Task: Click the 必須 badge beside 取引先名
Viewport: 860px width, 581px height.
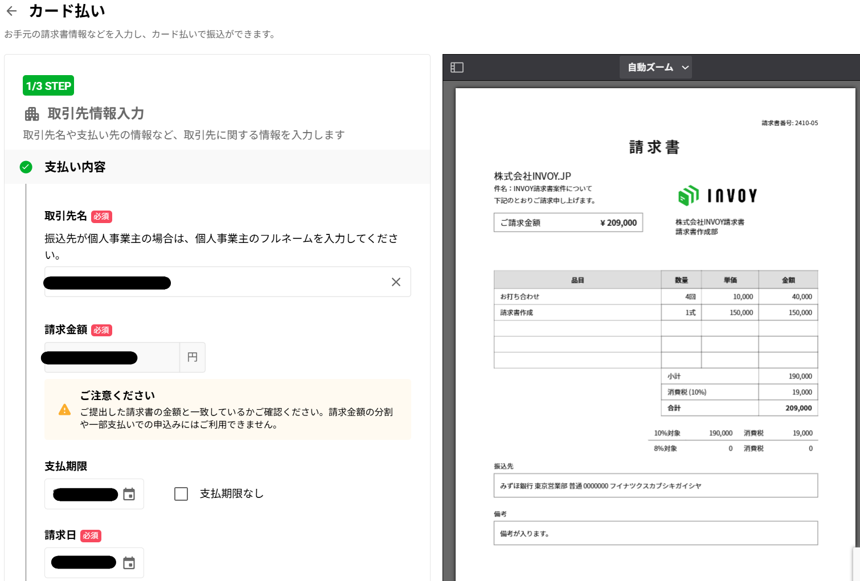Action: click(x=101, y=217)
